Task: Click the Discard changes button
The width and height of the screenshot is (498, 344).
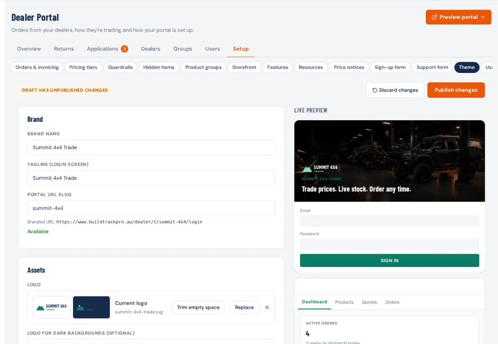Action: pyautogui.click(x=395, y=90)
